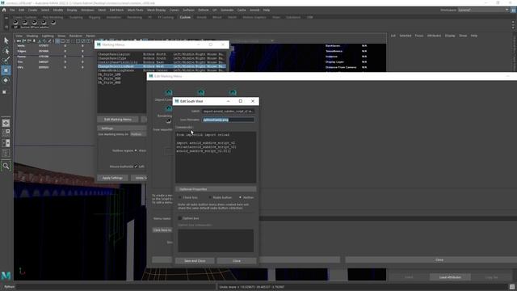Click the four-view layout icon in sidebar
This screenshot has width=517, height=291.
6,133
